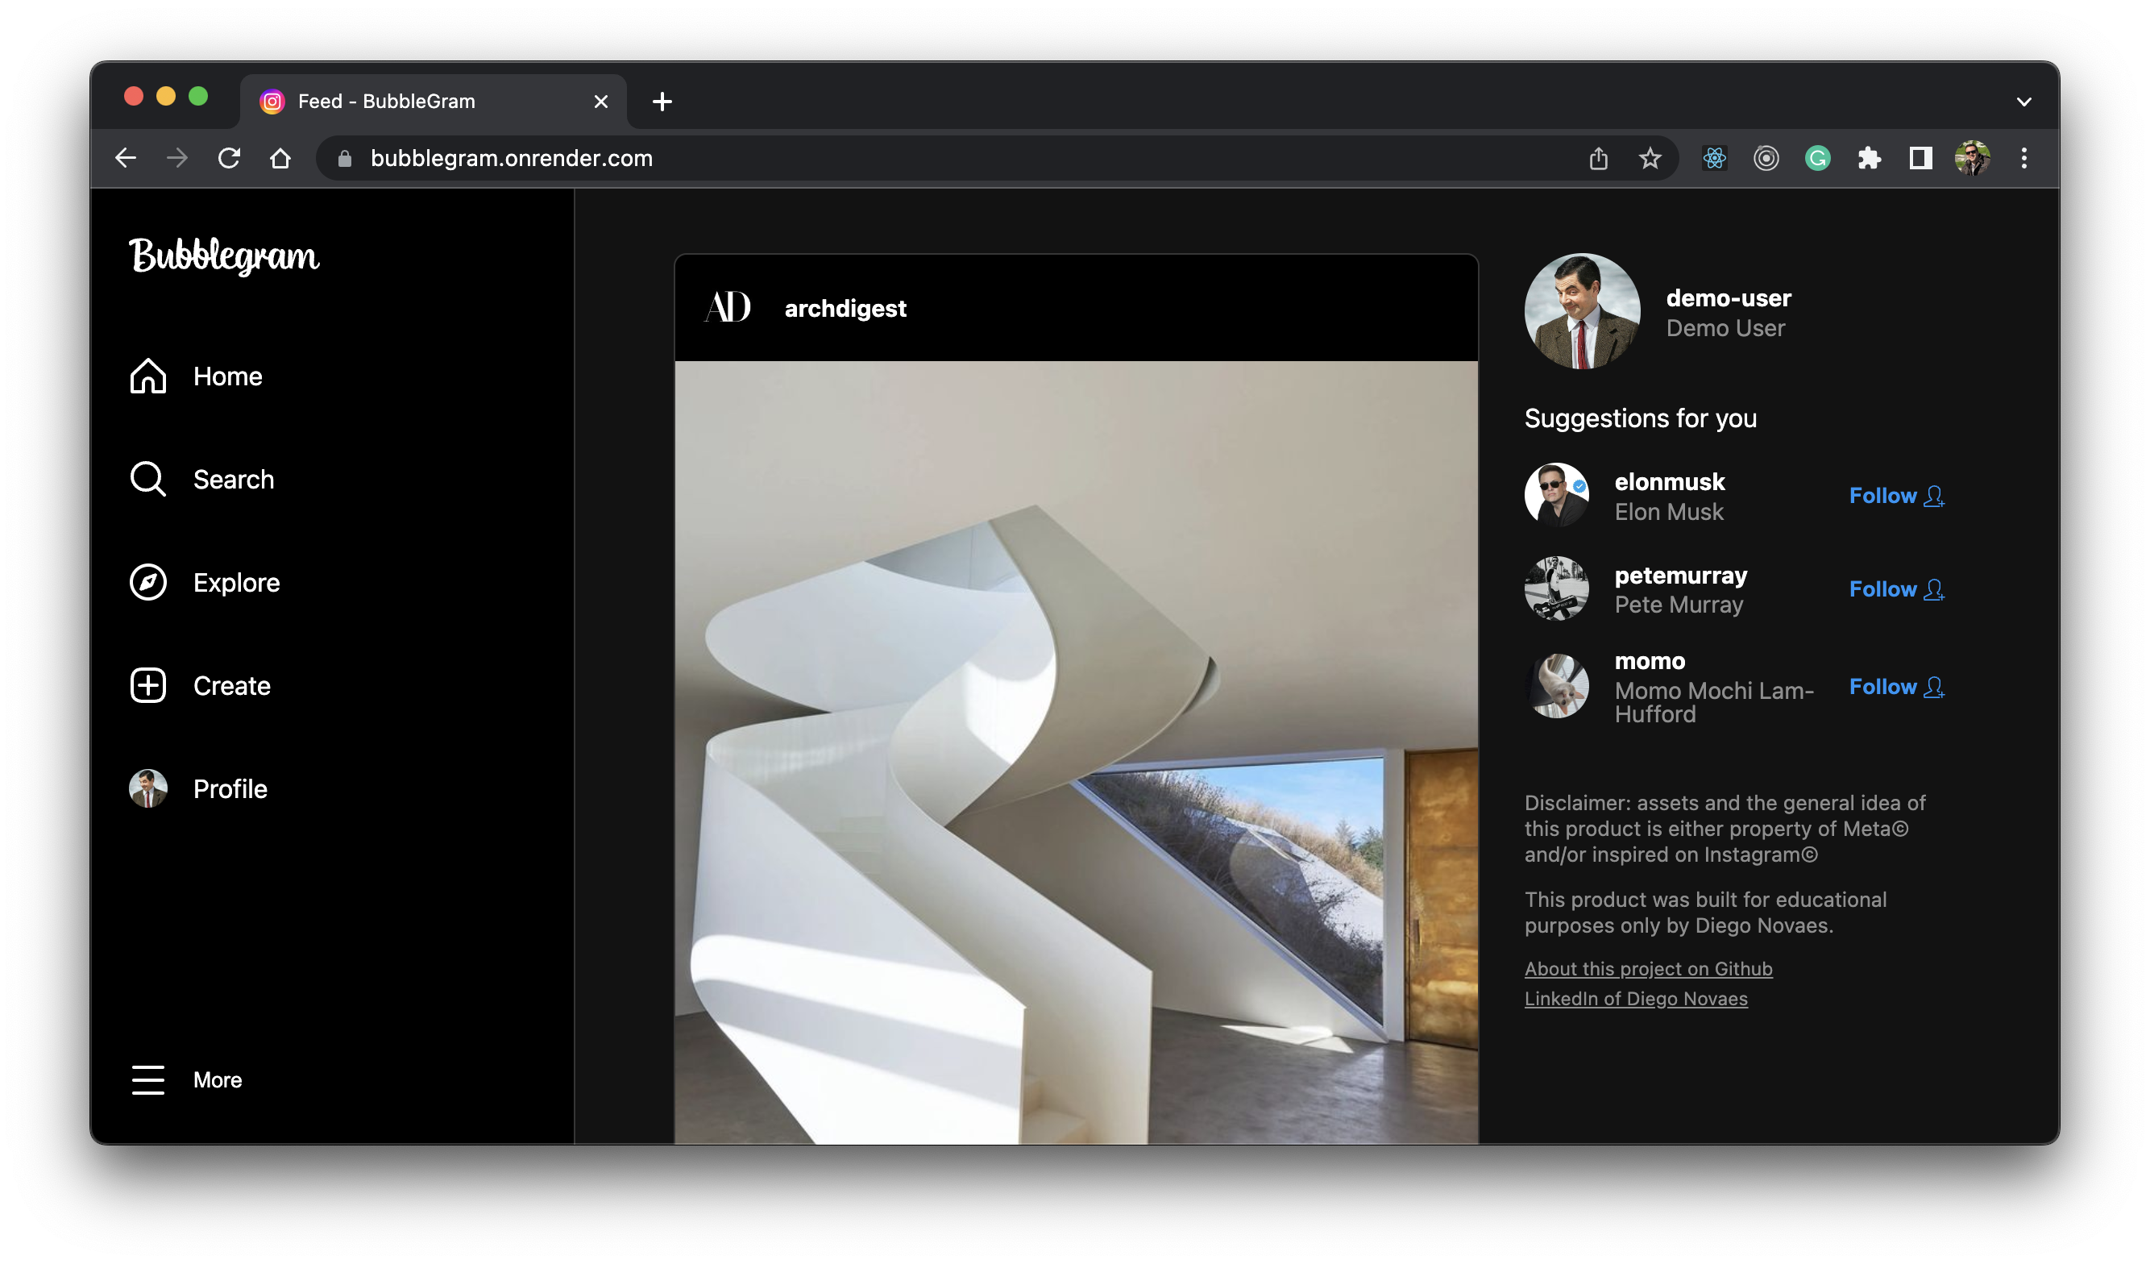This screenshot has height=1264, width=2150.
Task: Open the Grammarly extension icon
Action: [1817, 158]
